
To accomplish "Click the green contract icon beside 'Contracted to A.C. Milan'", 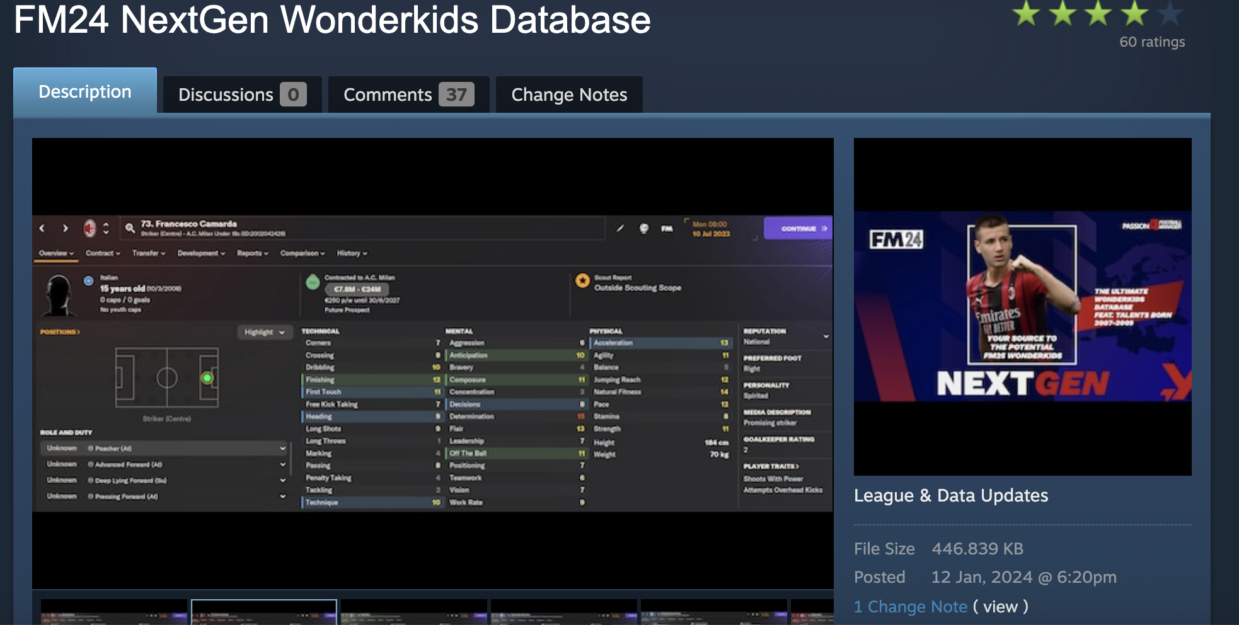I will [x=313, y=282].
